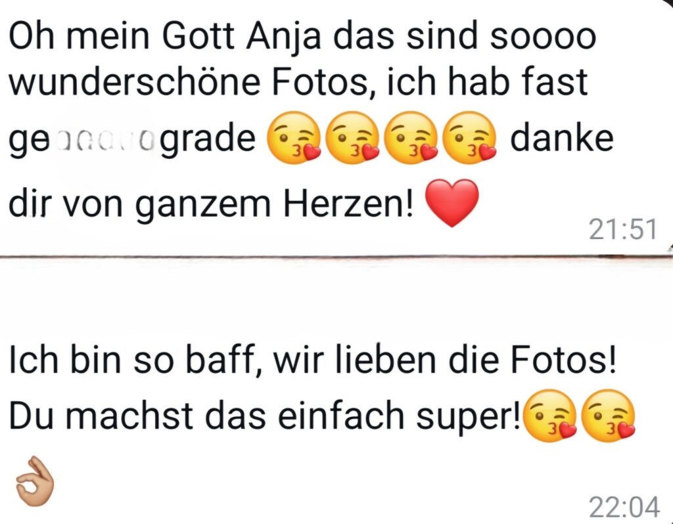Click the first kissing emoji after 'super!'
673x524 pixels.
click(550, 416)
